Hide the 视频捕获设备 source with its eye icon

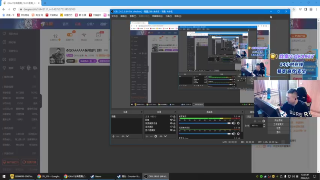click(x=171, y=123)
